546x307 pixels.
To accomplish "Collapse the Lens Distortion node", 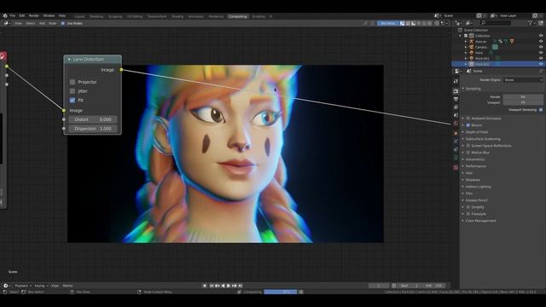I will pos(69,60).
